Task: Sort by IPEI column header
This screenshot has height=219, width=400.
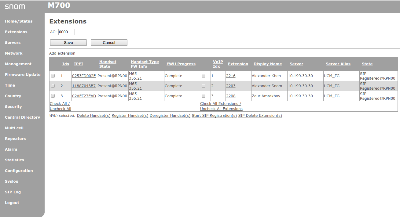Action: pos(79,64)
